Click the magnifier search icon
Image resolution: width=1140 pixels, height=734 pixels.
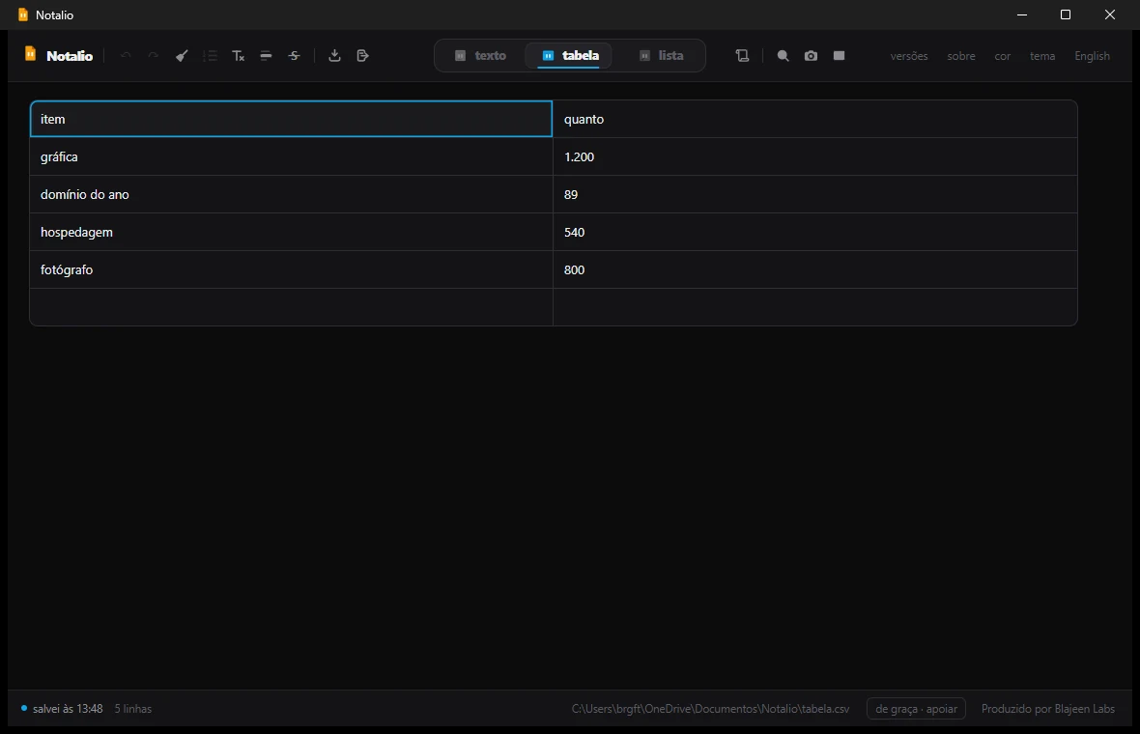pos(783,56)
